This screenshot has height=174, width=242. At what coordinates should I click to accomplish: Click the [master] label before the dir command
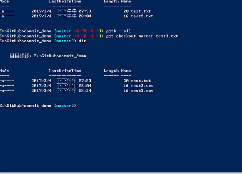(63, 41)
